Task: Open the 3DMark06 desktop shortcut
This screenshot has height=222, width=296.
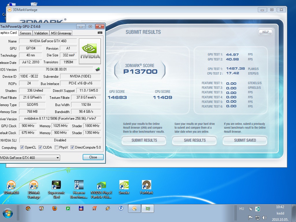Action: point(11,187)
